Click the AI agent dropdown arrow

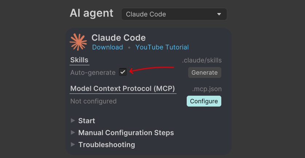pos(219,14)
